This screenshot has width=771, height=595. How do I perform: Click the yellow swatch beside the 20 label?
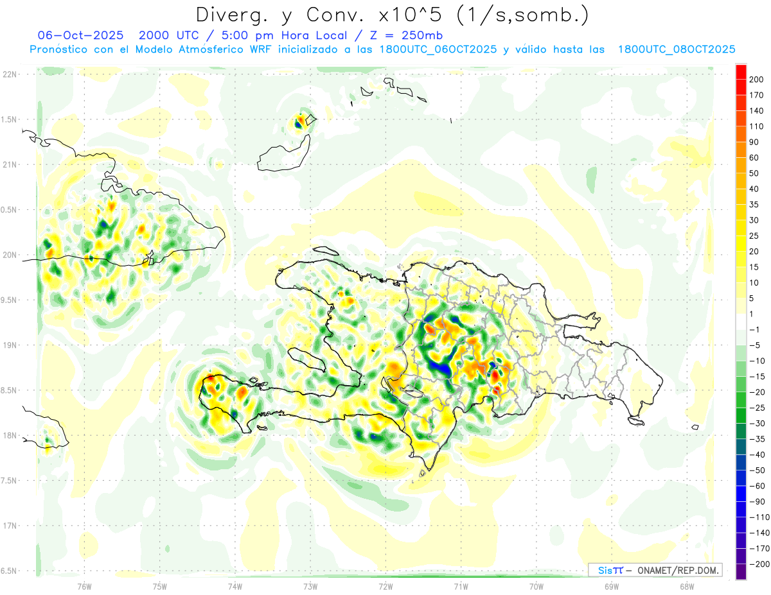tap(741, 250)
